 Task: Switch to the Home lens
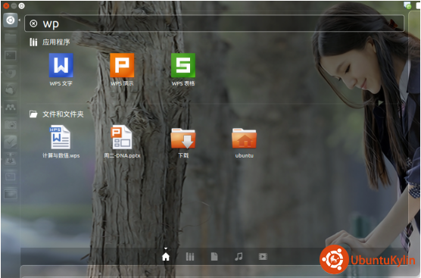[166, 257]
